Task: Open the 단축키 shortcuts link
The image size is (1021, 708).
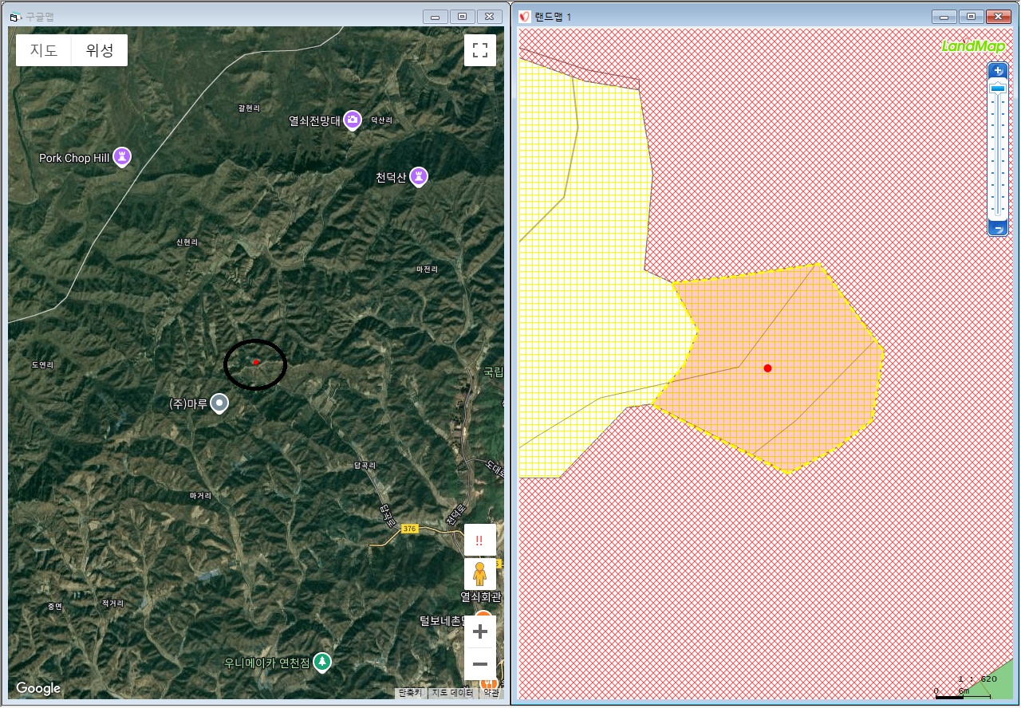Action: pos(412,693)
